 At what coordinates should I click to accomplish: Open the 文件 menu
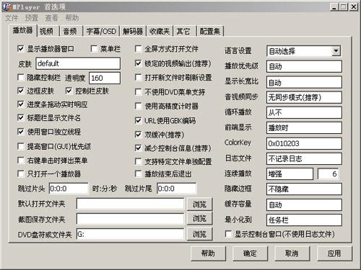point(12,18)
